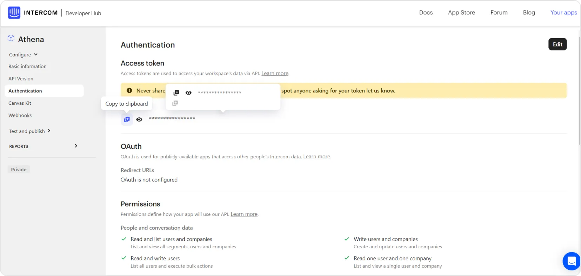The width and height of the screenshot is (581, 276).
Task: Open Learn more link under OAuth
Action: (x=316, y=157)
